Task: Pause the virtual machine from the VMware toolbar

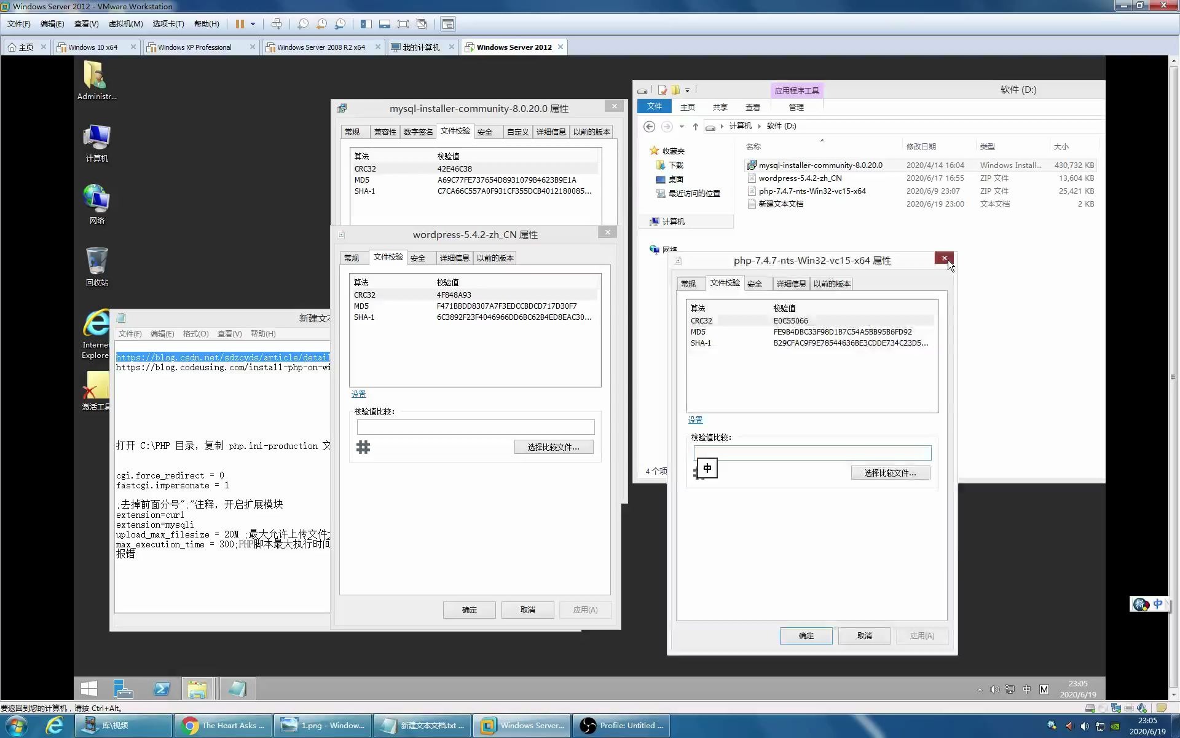Action: coord(240,24)
